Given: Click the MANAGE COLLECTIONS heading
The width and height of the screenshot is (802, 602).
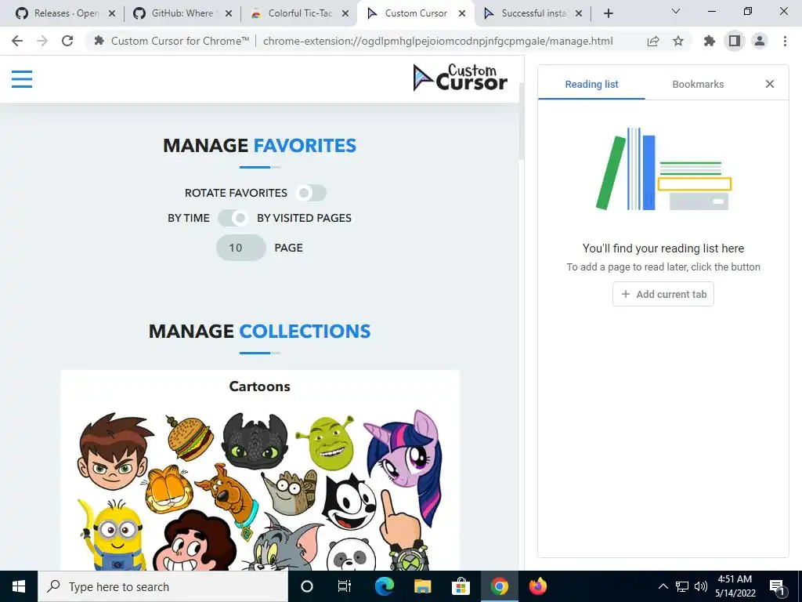Looking at the screenshot, I should pos(259,332).
